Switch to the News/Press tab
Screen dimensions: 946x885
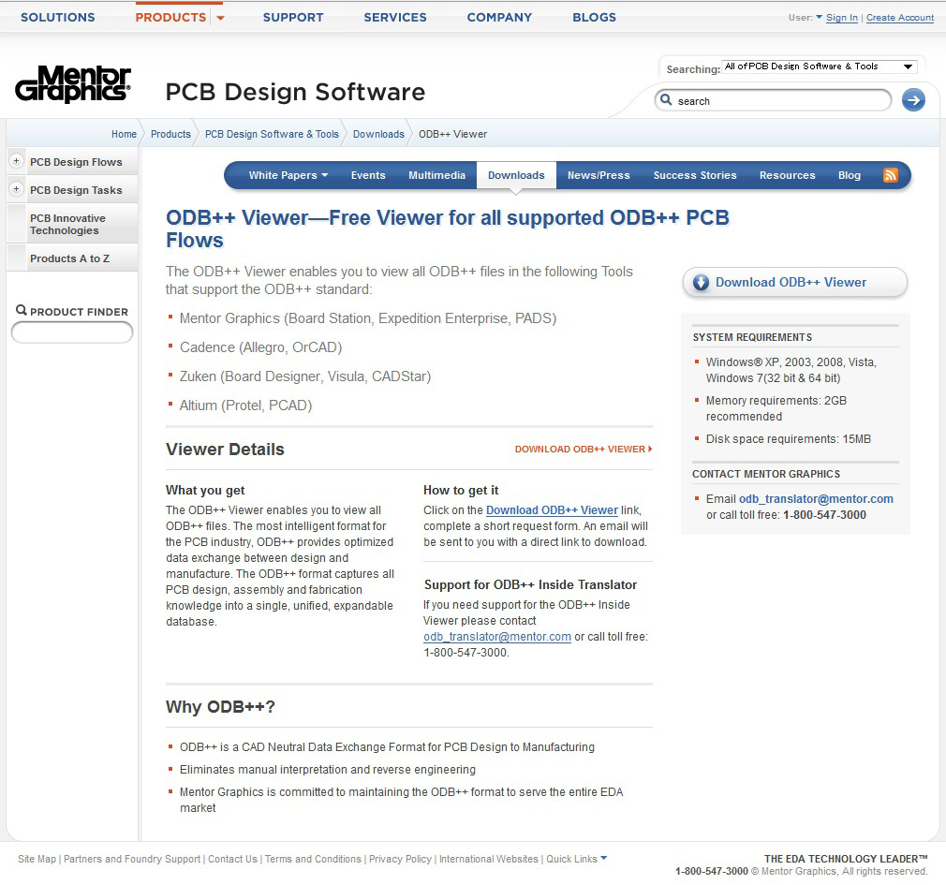599,175
